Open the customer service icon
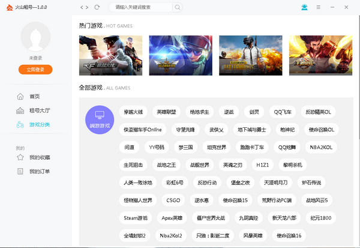 coord(304,7)
